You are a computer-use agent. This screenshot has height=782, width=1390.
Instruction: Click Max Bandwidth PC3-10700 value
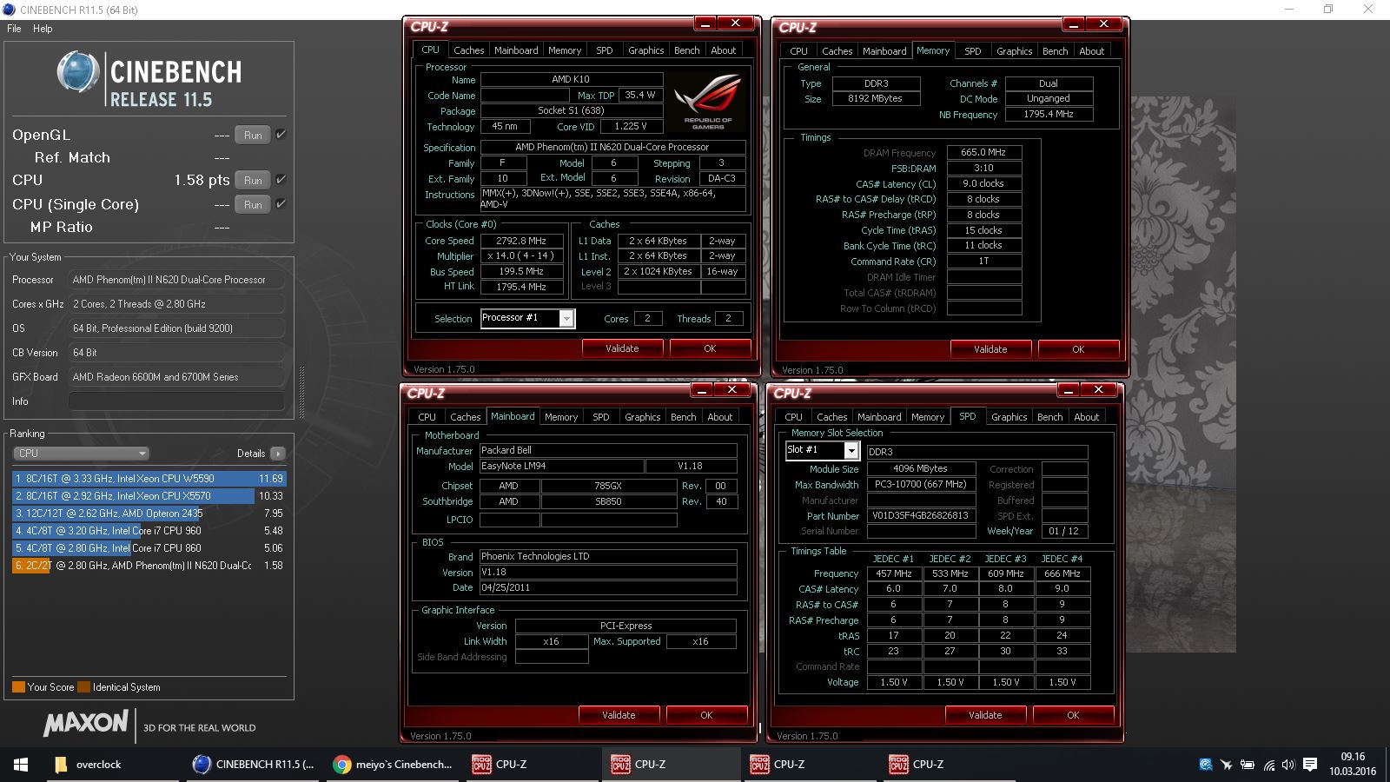pyautogui.click(x=922, y=484)
